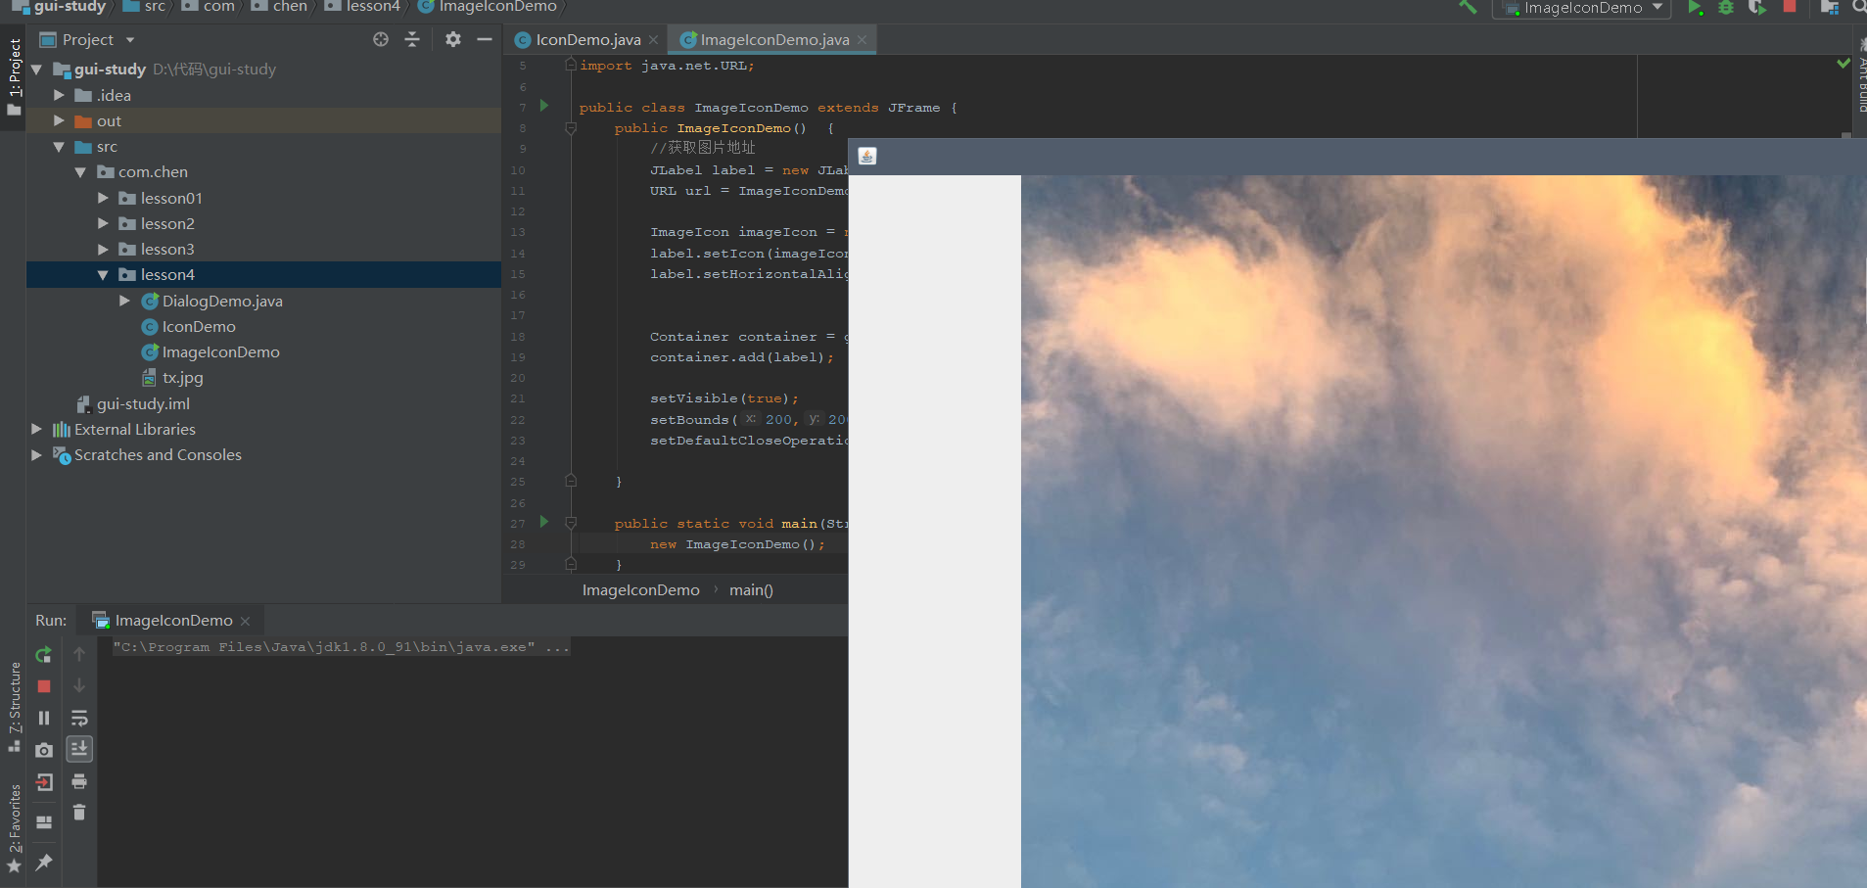Click the up arrow in Run panel

click(79, 654)
